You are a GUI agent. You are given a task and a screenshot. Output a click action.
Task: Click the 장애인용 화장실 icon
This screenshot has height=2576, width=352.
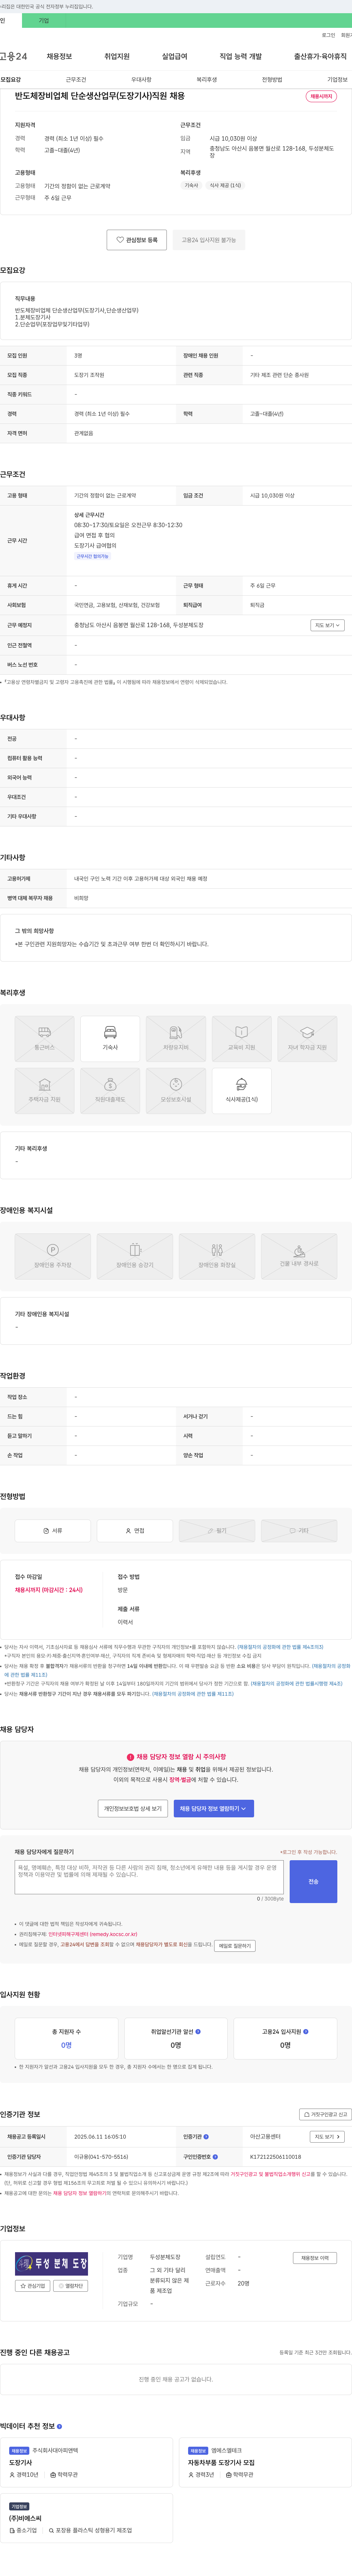(217, 1256)
